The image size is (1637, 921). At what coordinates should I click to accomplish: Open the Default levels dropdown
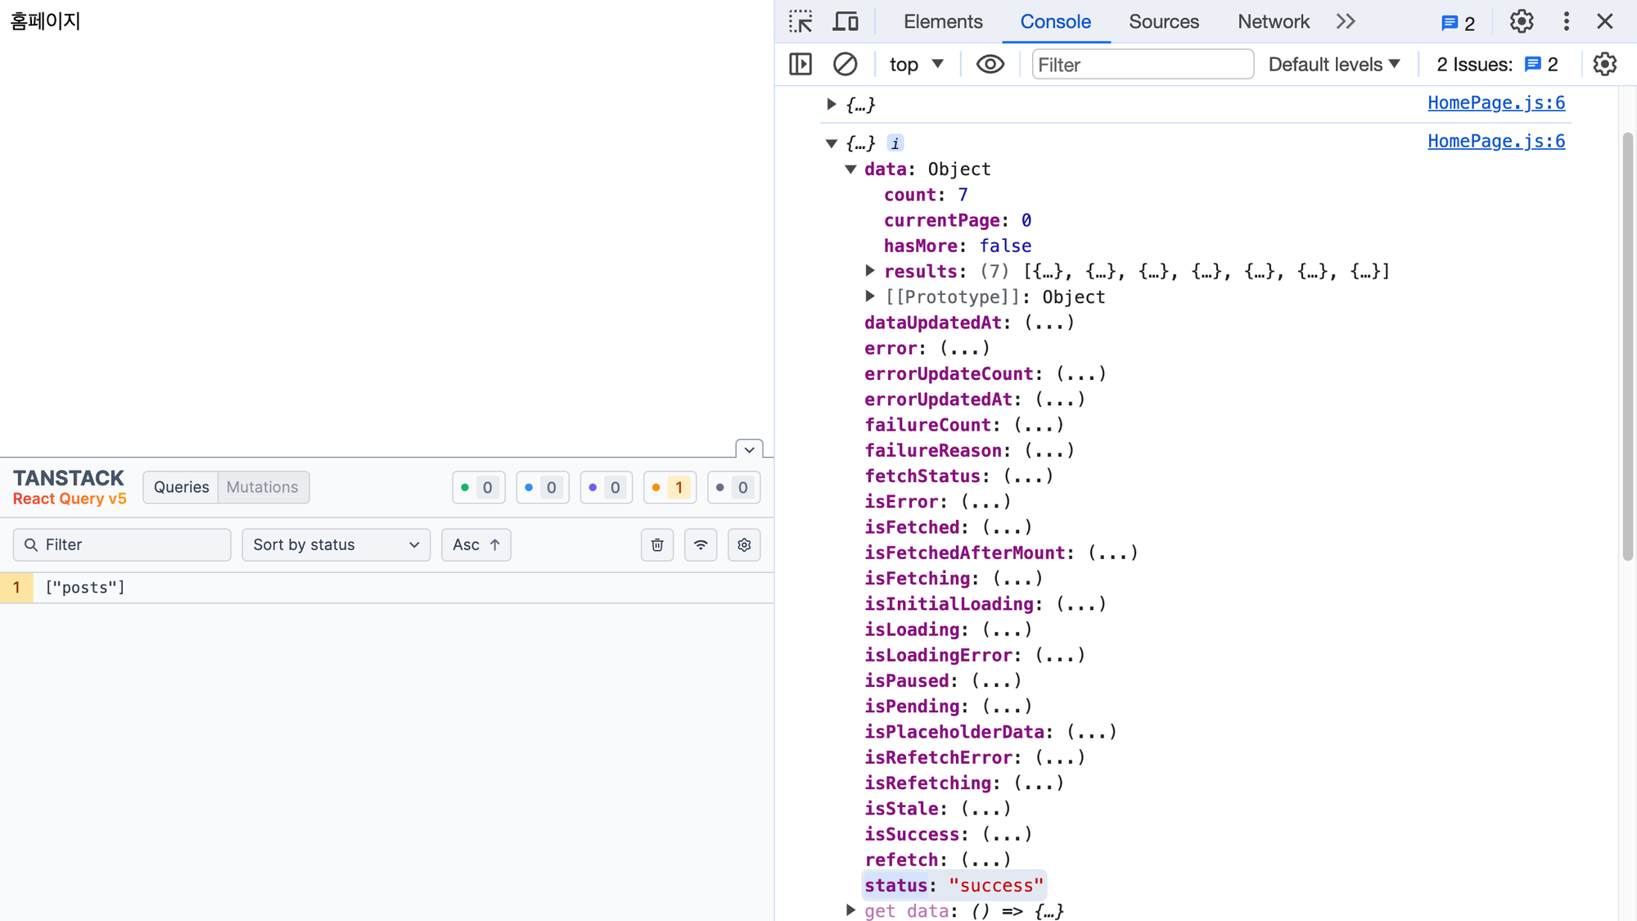coord(1334,64)
